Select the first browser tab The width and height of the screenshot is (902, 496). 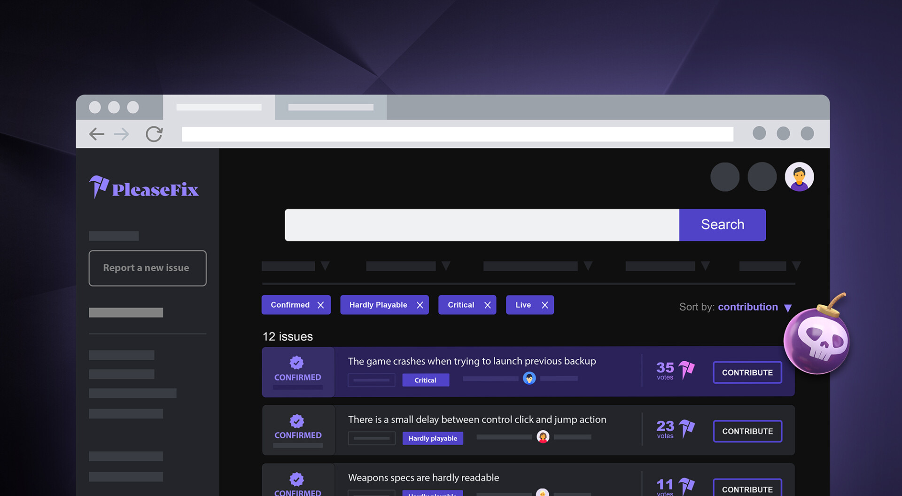pyautogui.click(x=219, y=108)
